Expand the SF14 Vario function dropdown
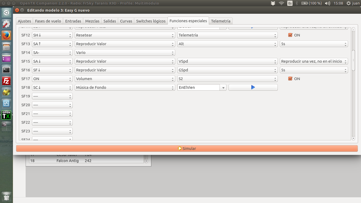 click(x=125, y=53)
